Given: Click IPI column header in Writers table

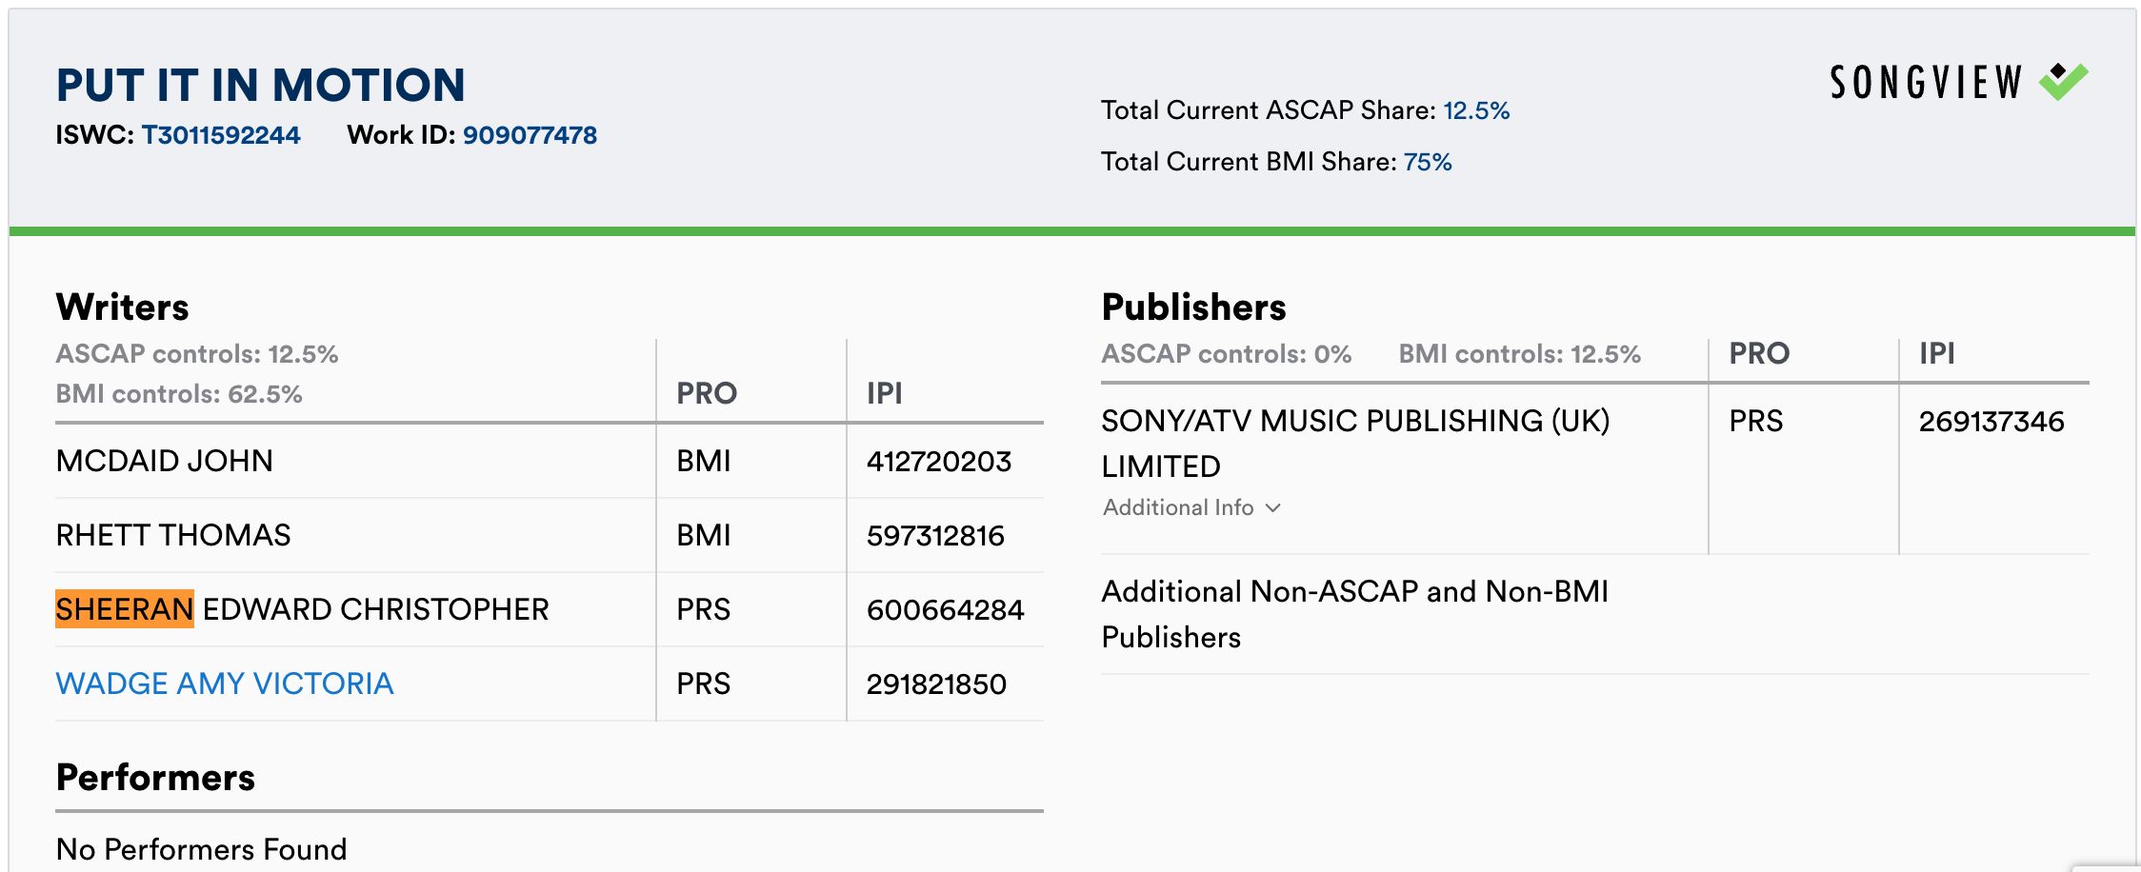Looking at the screenshot, I should 885,393.
